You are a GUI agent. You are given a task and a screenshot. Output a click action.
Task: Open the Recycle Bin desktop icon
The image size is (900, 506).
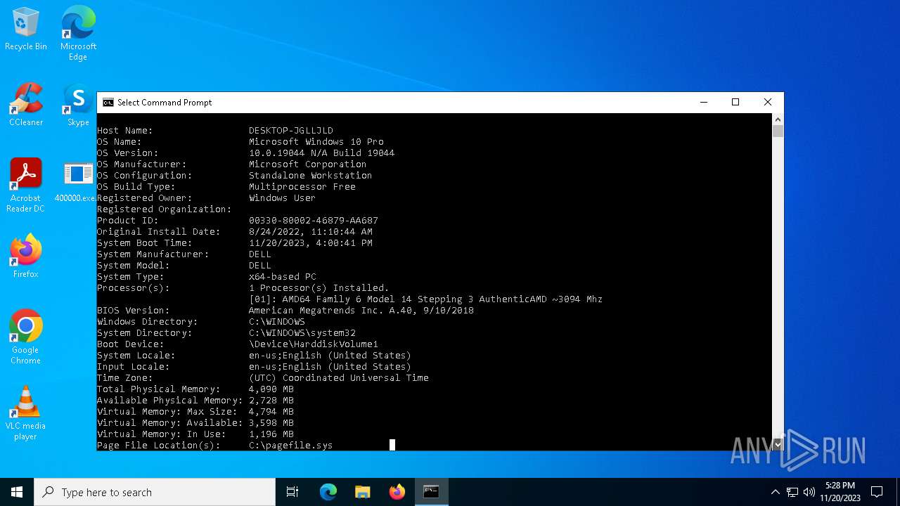point(26,30)
